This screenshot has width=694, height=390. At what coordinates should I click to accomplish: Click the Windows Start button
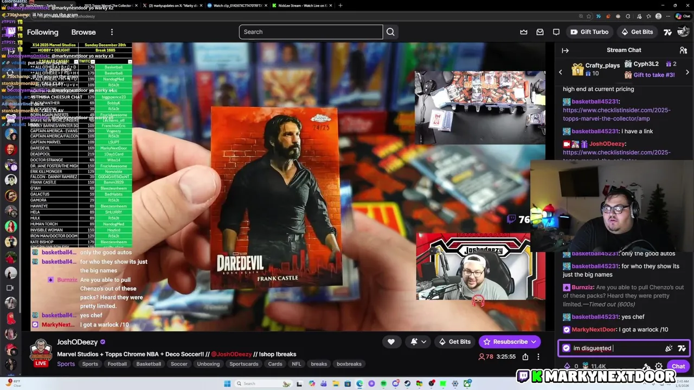228,383
